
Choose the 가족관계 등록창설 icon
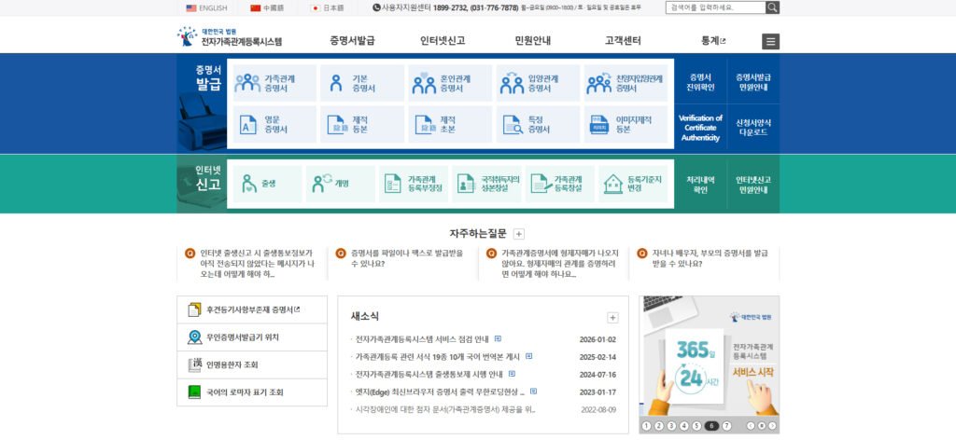tap(541, 184)
